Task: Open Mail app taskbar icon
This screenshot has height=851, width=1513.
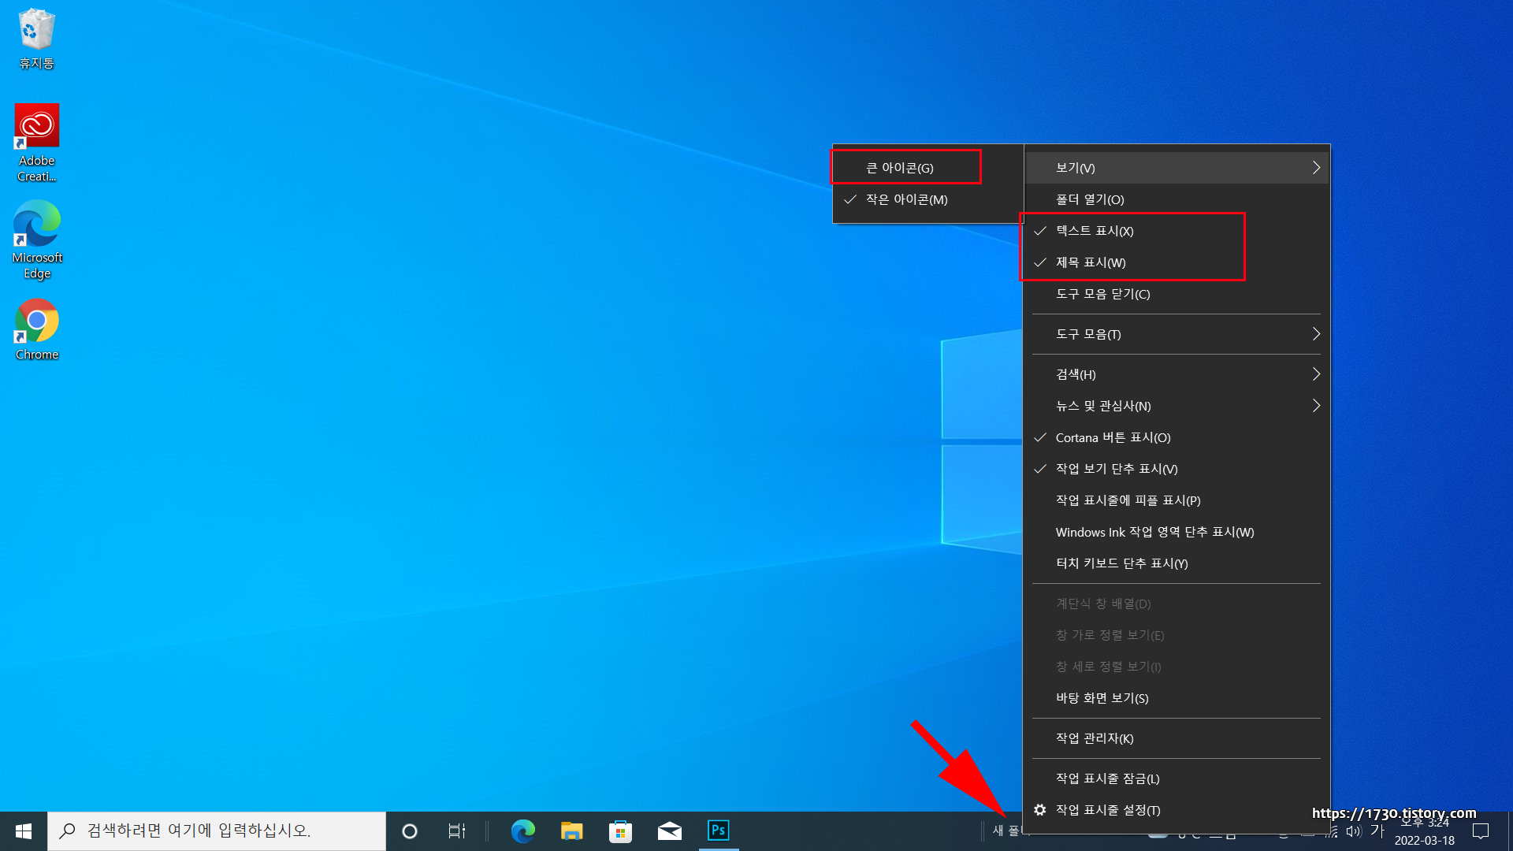Action: tap(669, 831)
